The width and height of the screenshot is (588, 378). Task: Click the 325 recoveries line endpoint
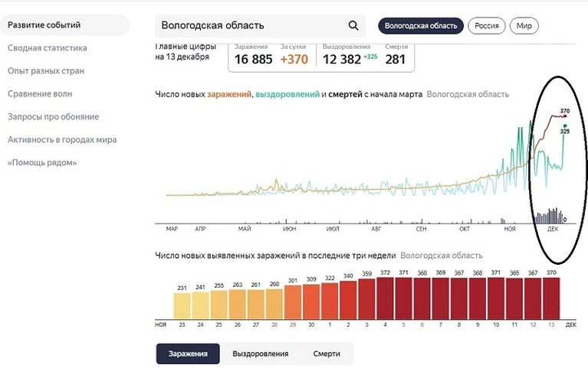(x=565, y=126)
